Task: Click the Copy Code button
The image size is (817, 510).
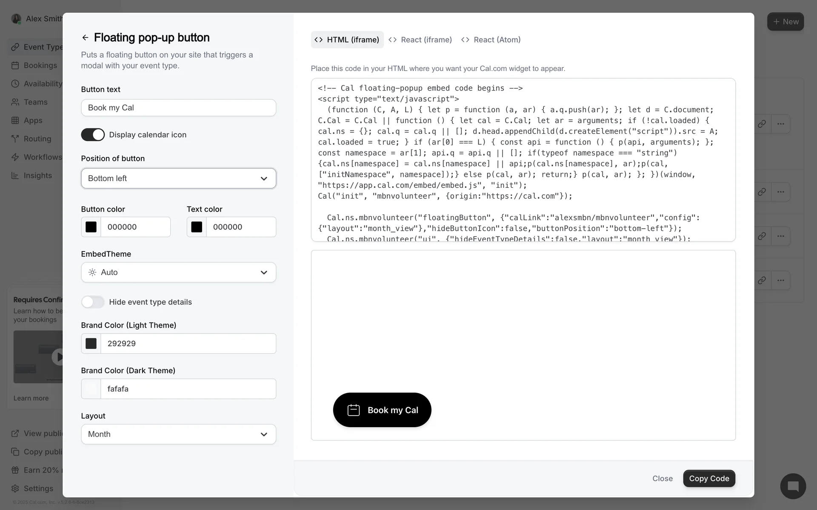Action: (x=709, y=479)
